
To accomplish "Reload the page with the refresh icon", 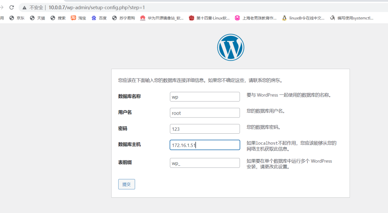I will (x=12, y=7).
